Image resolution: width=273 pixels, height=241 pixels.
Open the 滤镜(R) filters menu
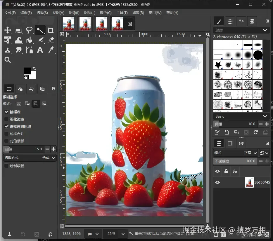[x=138, y=13]
